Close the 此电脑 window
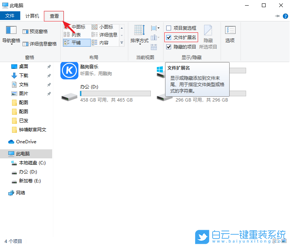 281,5
